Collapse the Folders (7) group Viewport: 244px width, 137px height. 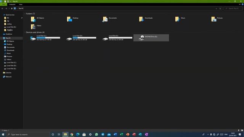click(x=25, y=14)
